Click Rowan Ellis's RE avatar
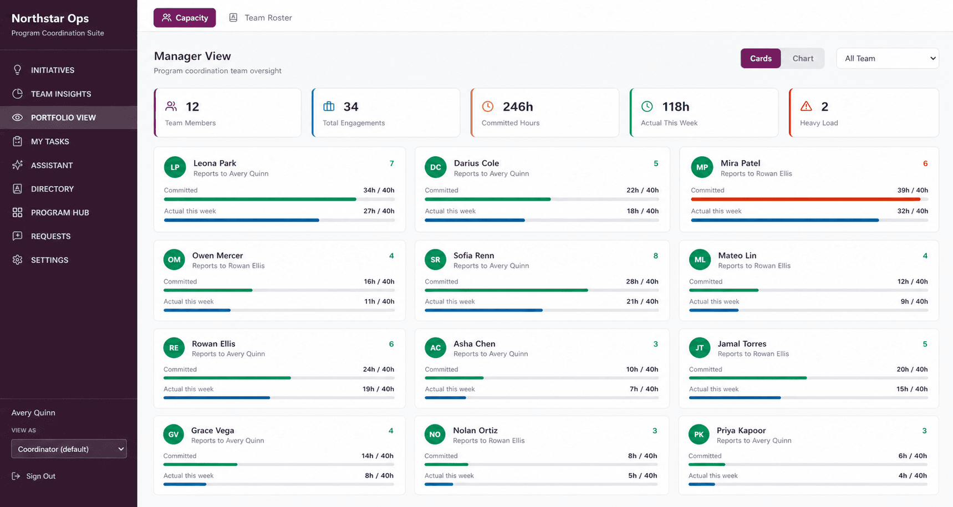The width and height of the screenshot is (953, 507). click(174, 348)
